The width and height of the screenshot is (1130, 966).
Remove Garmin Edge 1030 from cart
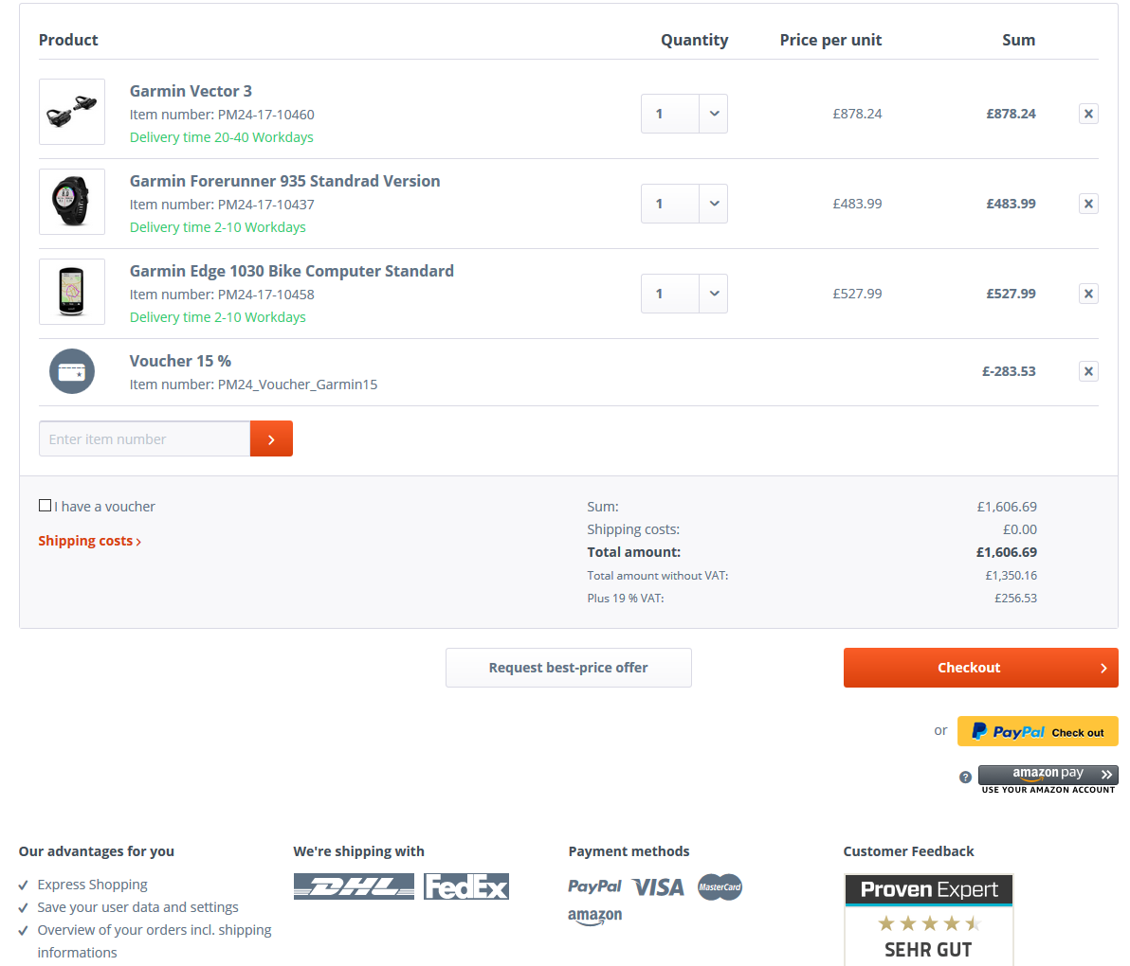pos(1088,294)
